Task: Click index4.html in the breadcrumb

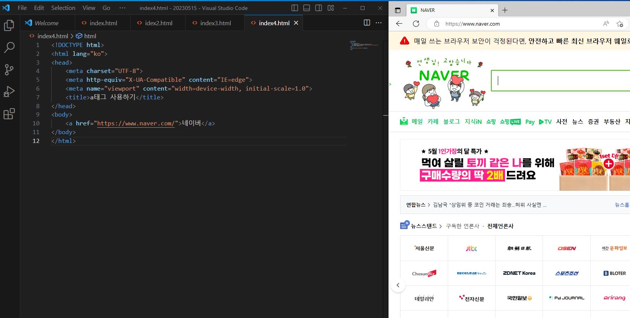Action: click(x=53, y=36)
